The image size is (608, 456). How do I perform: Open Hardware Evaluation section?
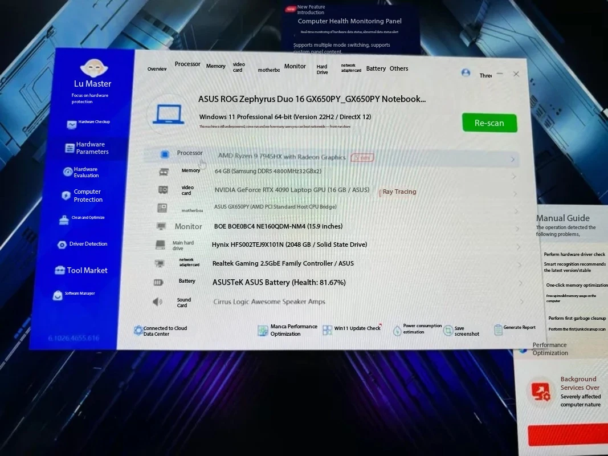81,172
